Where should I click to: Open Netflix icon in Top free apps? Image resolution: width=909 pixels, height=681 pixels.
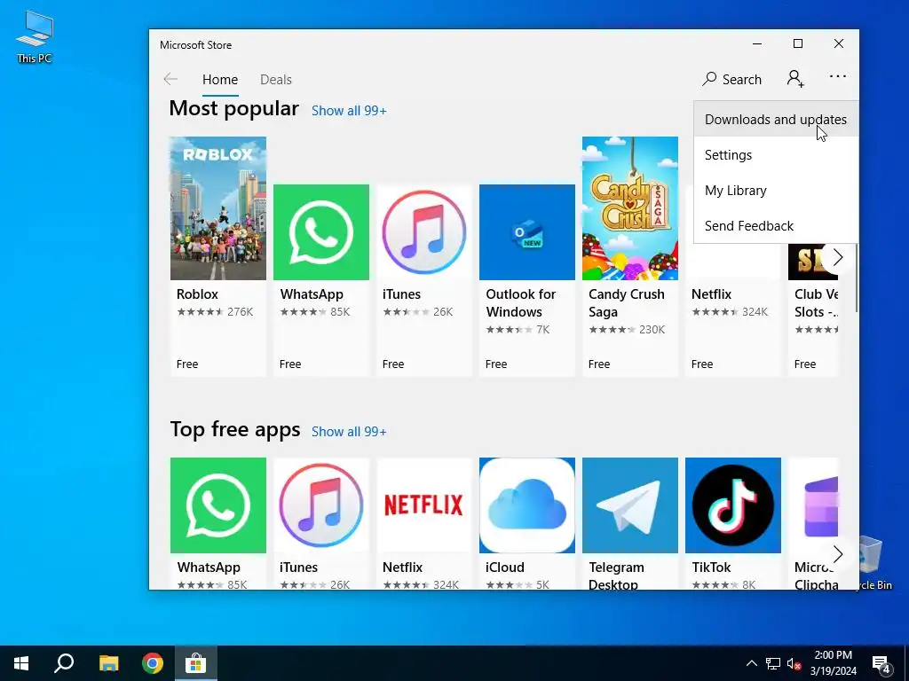coord(423,505)
